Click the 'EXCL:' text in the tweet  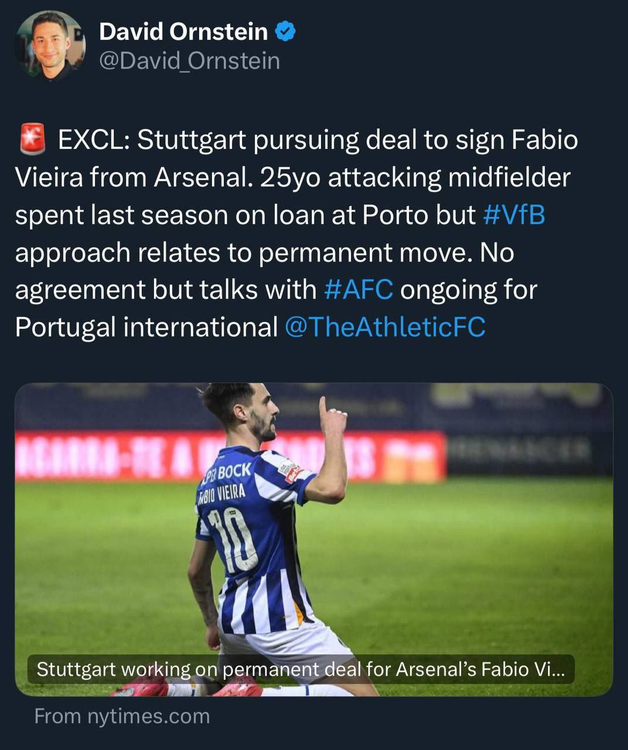pos(94,140)
